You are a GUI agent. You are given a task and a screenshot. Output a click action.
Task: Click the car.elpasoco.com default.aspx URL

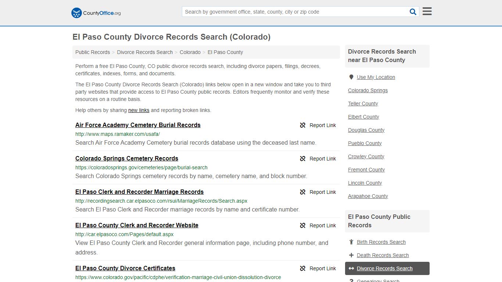click(124, 234)
